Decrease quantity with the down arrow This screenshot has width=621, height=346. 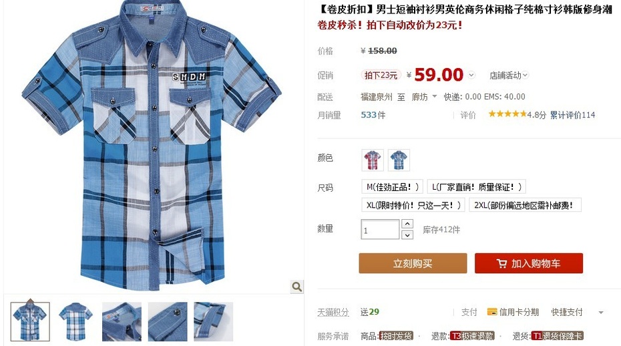[x=407, y=235]
